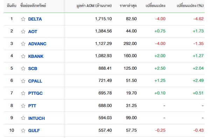Screen dimensions: 211x138
Task: Toggle the GULF favorite star
Action: coord(23,130)
